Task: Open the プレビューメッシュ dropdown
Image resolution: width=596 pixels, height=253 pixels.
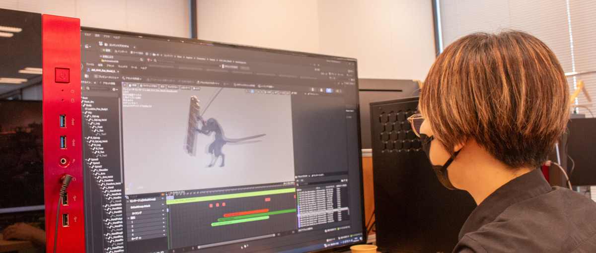Action: click(x=107, y=77)
